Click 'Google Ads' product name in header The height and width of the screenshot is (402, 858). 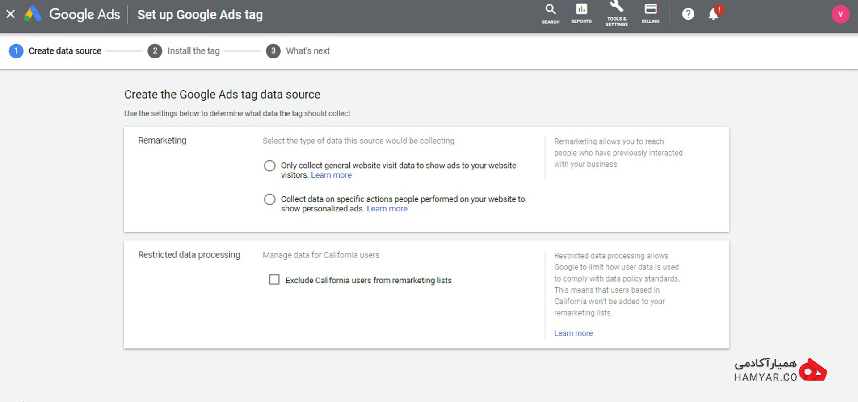tap(84, 14)
